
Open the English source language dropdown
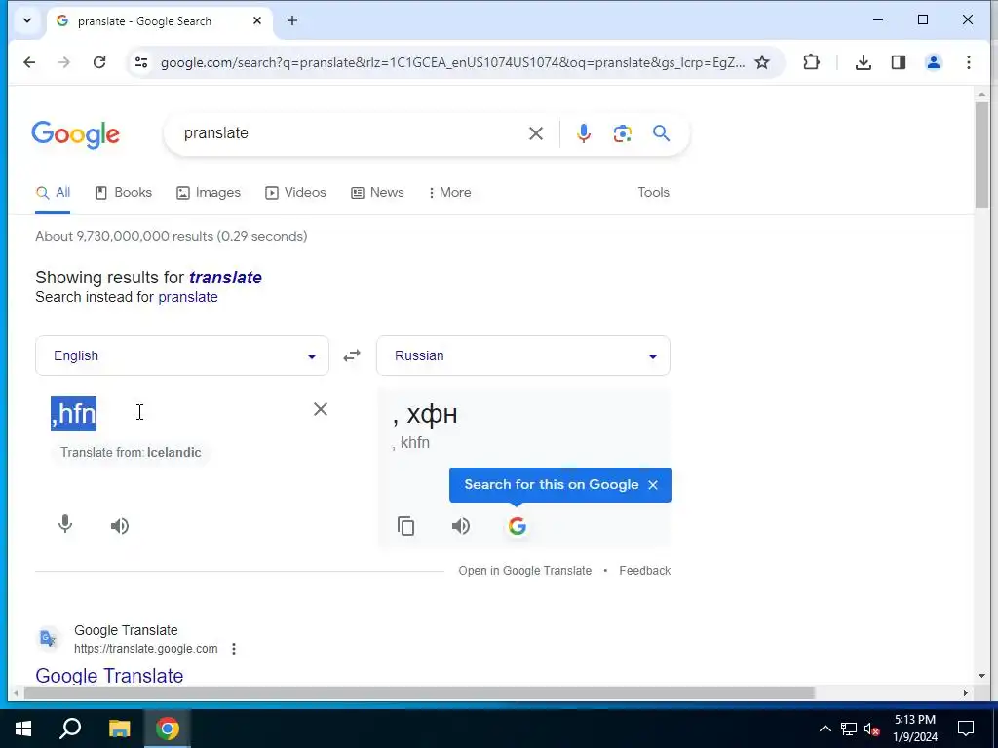[182, 355]
